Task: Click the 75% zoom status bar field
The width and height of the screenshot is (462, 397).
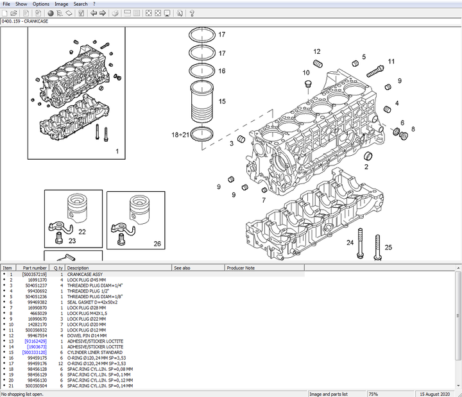Action: click(x=390, y=394)
